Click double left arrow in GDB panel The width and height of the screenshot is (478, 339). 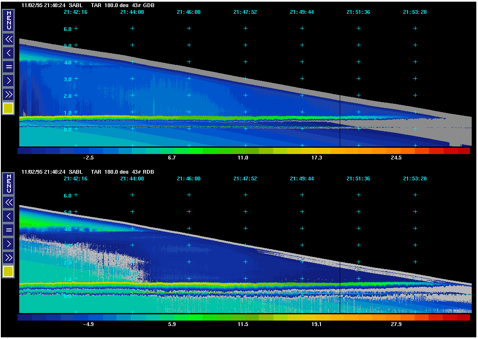click(x=8, y=39)
